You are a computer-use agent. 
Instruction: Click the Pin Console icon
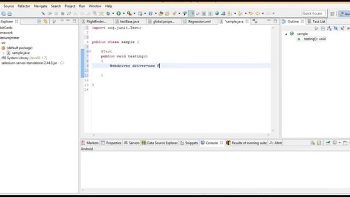(328, 143)
